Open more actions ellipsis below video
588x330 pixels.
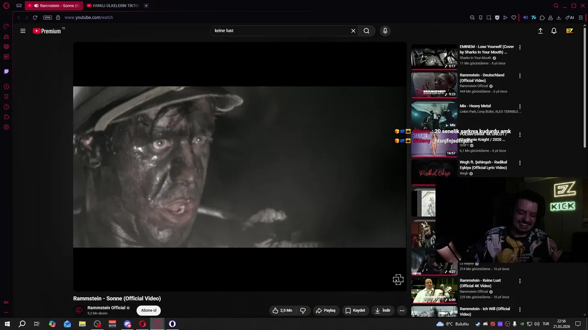[402, 310]
